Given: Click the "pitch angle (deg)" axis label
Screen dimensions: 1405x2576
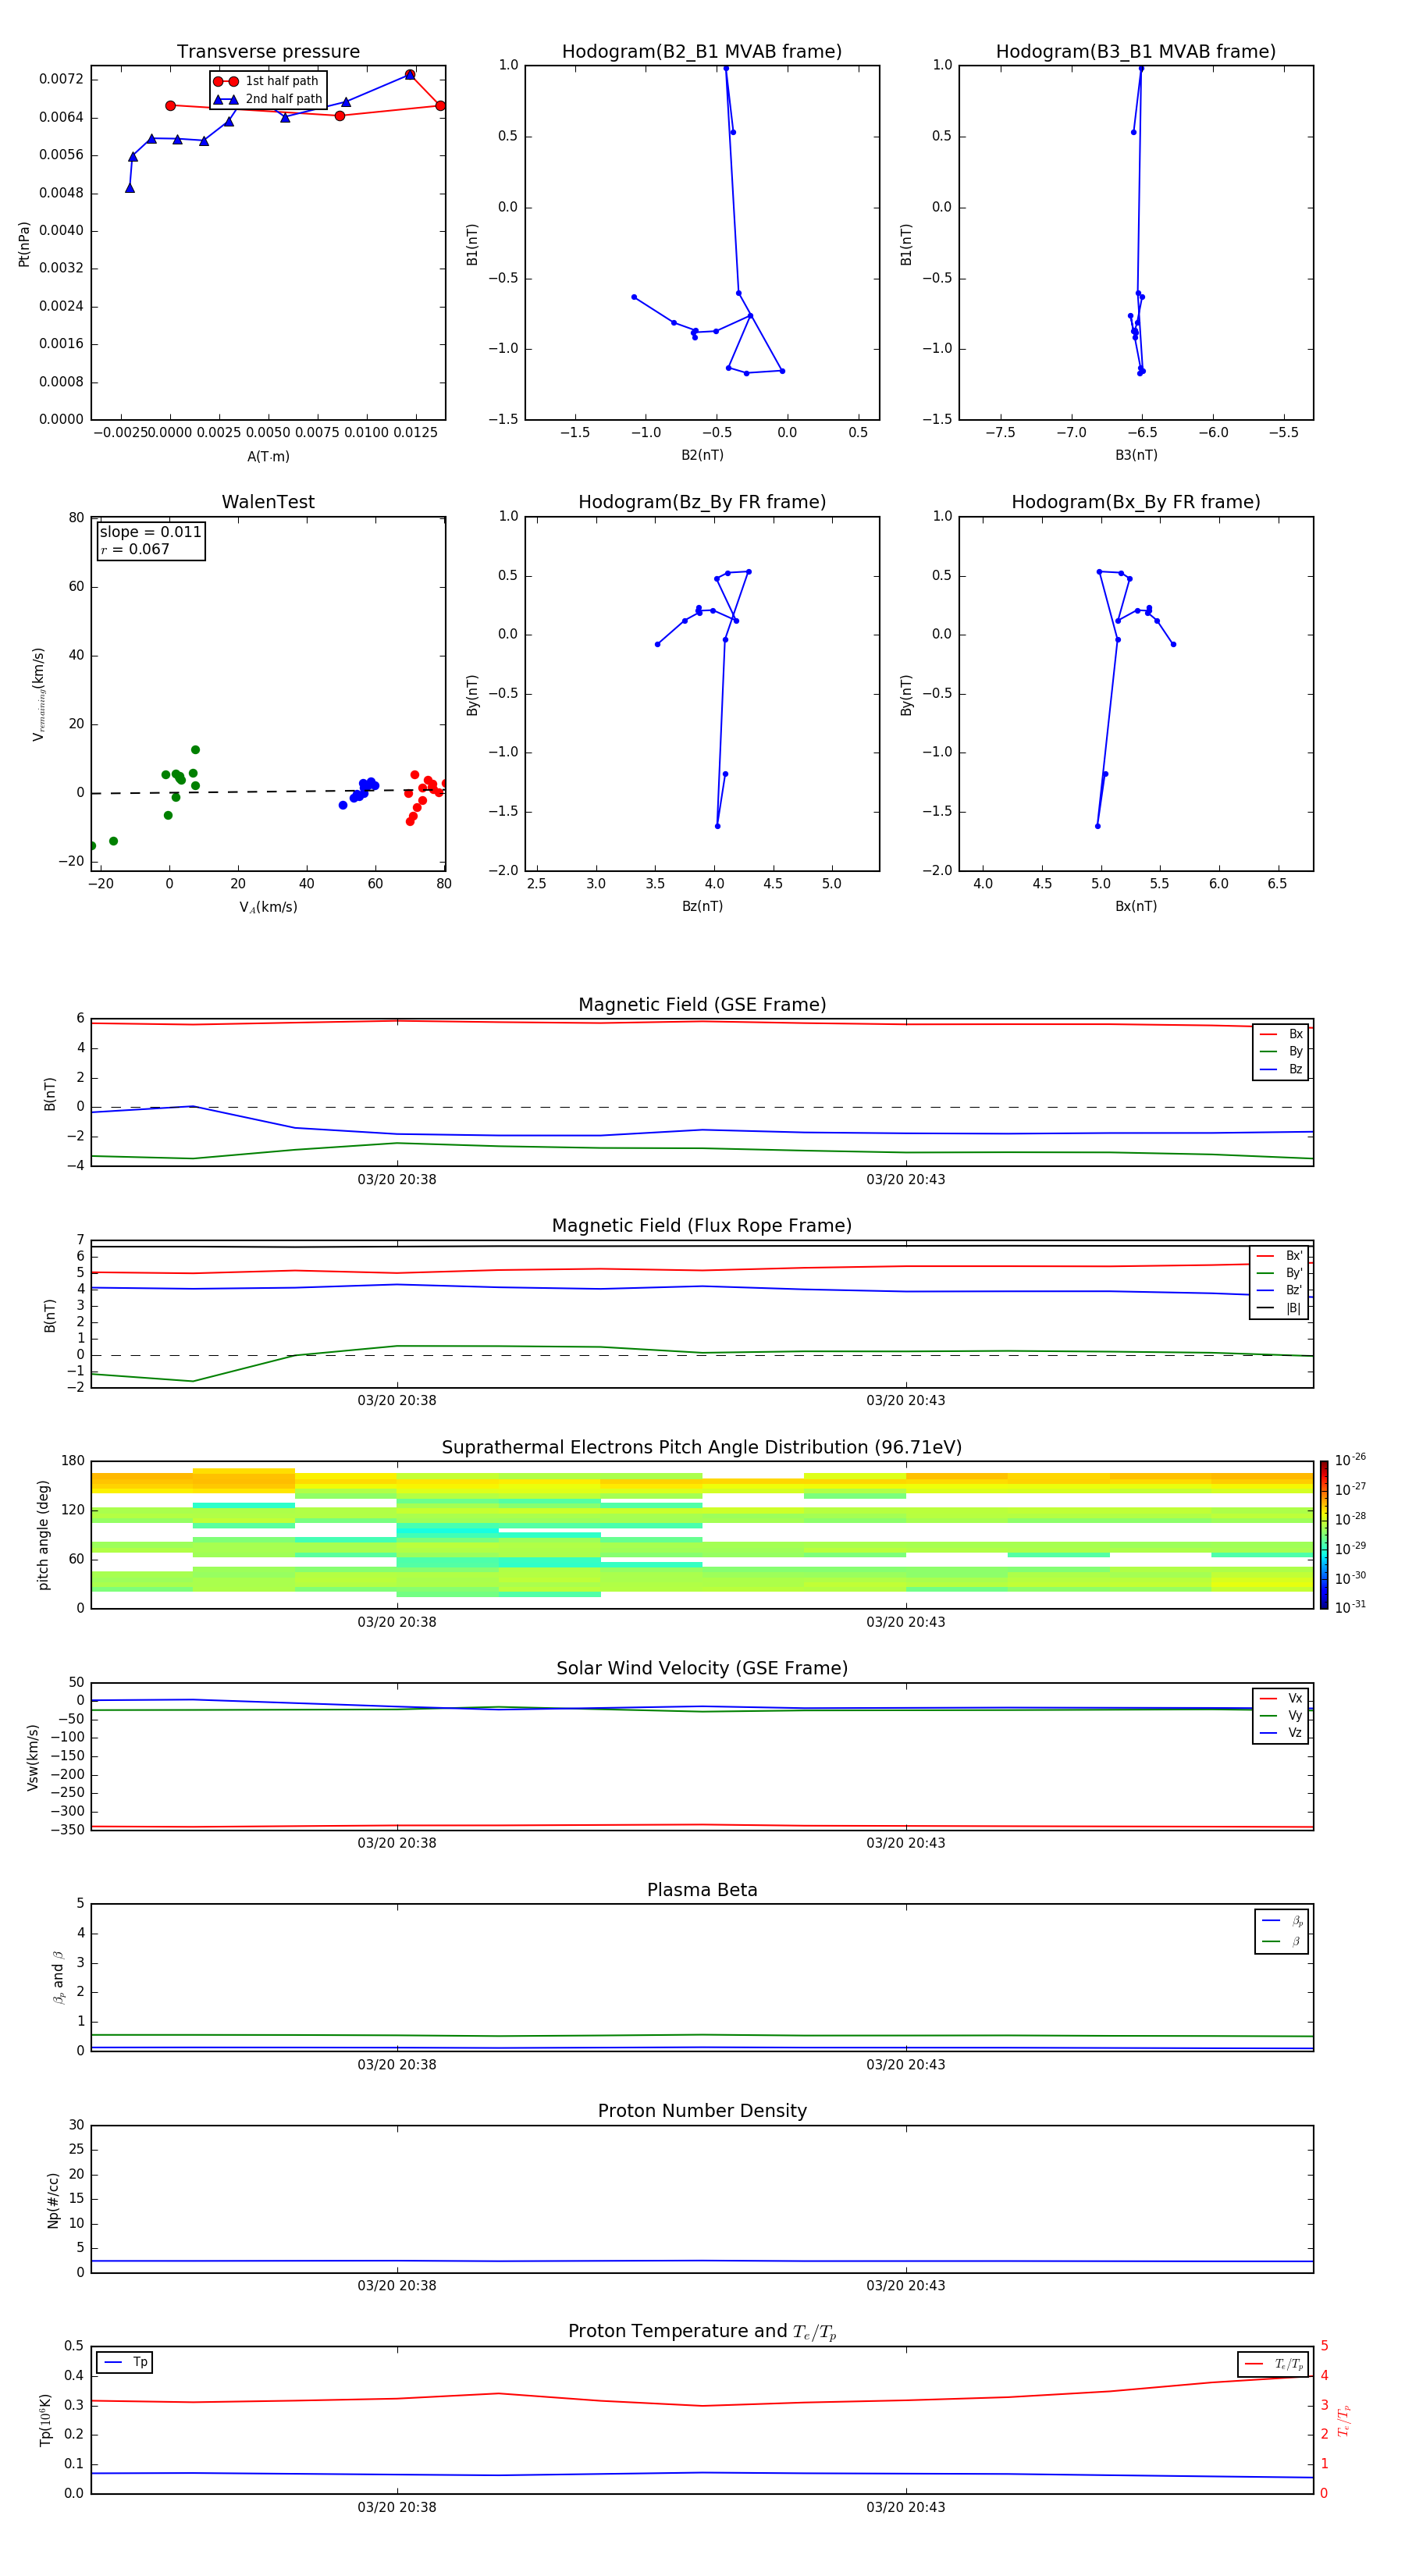Looking at the screenshot, I should click(x=43, y=1535).
